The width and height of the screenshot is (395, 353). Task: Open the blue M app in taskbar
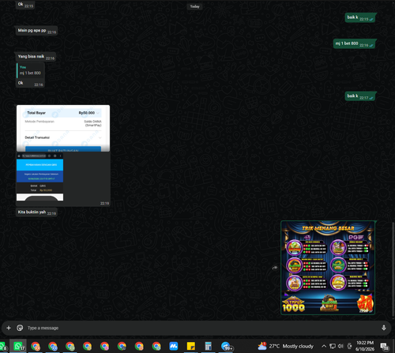(x=174, y=346)
